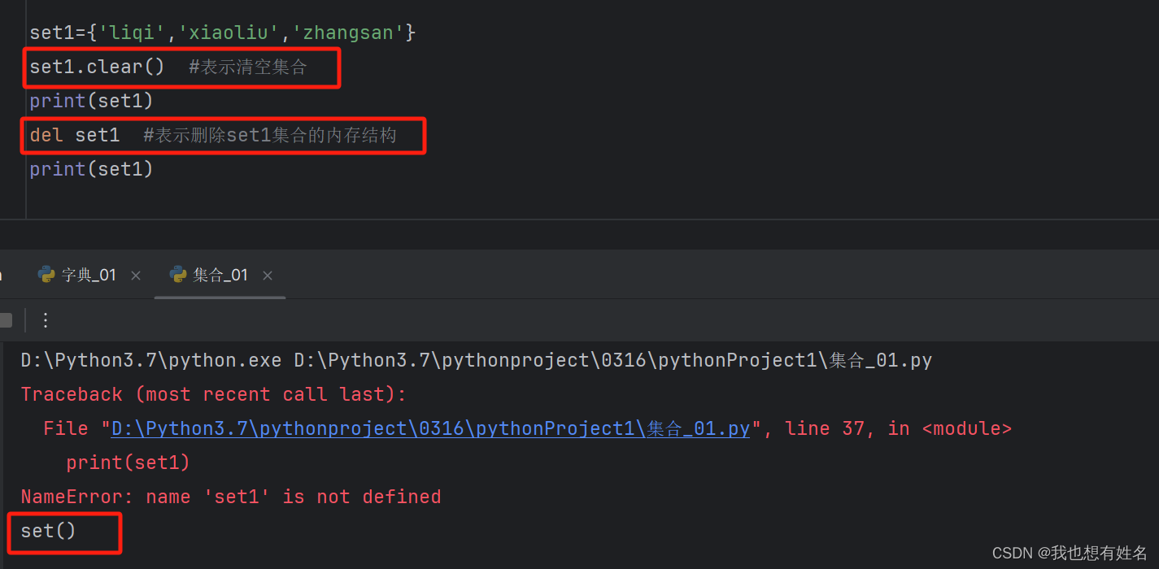Click the print(set1) line in traceback
The width and height of the screenshot is (1159, 569).
point(128,463)
